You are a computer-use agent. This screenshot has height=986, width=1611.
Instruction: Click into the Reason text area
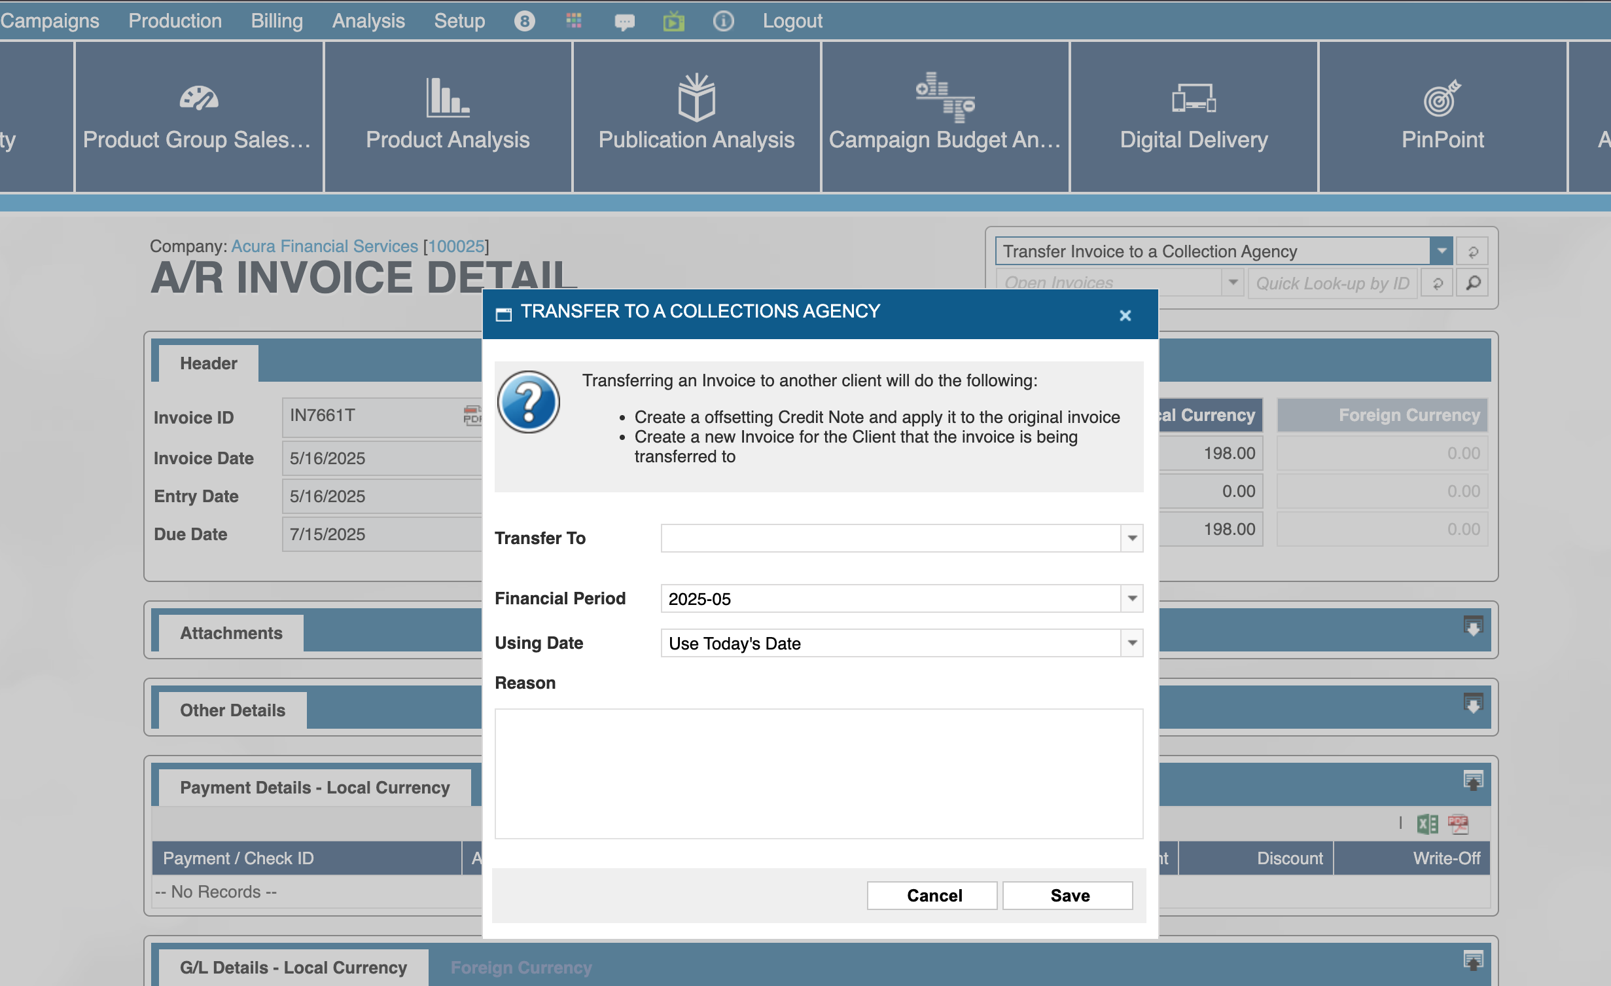819,773
